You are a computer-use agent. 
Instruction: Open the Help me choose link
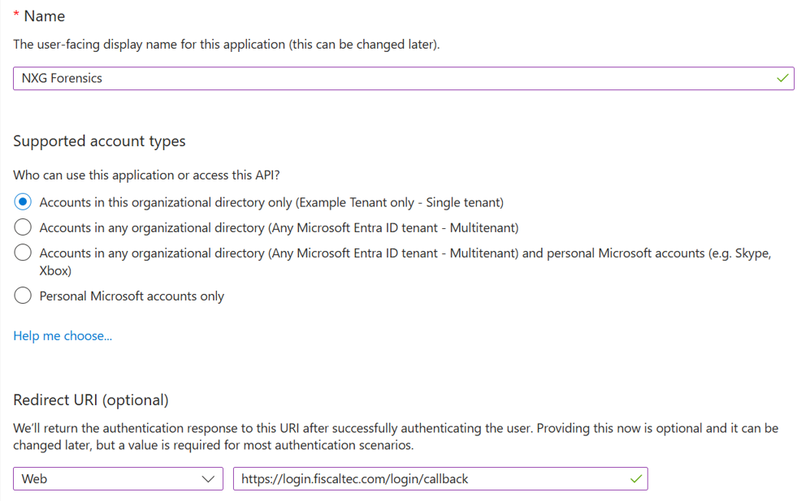click(x=63, y=335)
